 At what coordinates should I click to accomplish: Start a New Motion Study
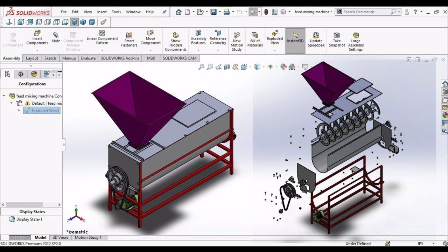(237, 42)
